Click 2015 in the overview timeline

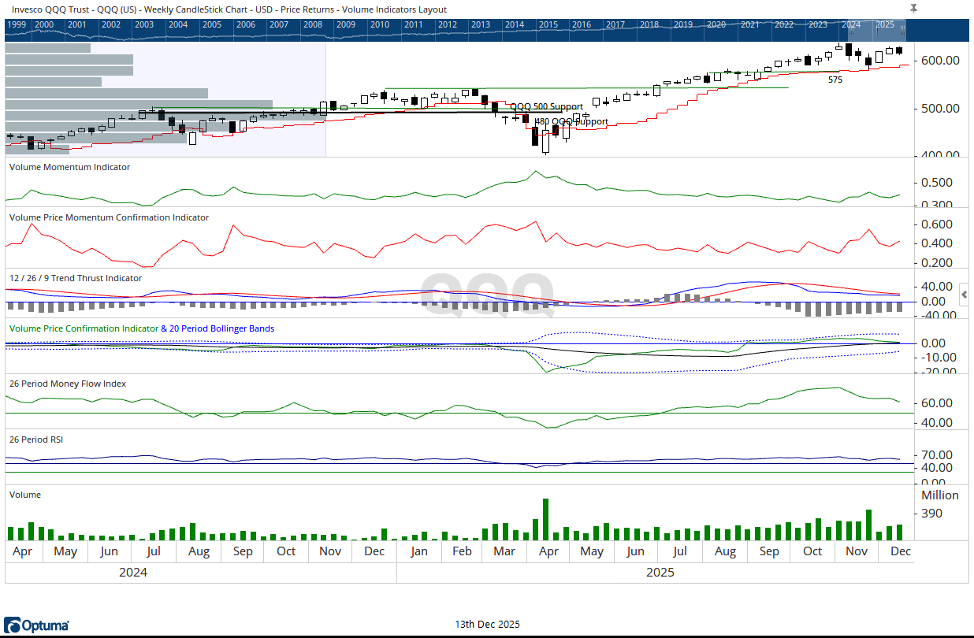pos(548,24)
